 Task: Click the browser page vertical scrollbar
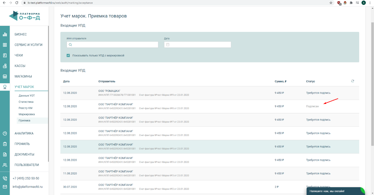[372, 84]
